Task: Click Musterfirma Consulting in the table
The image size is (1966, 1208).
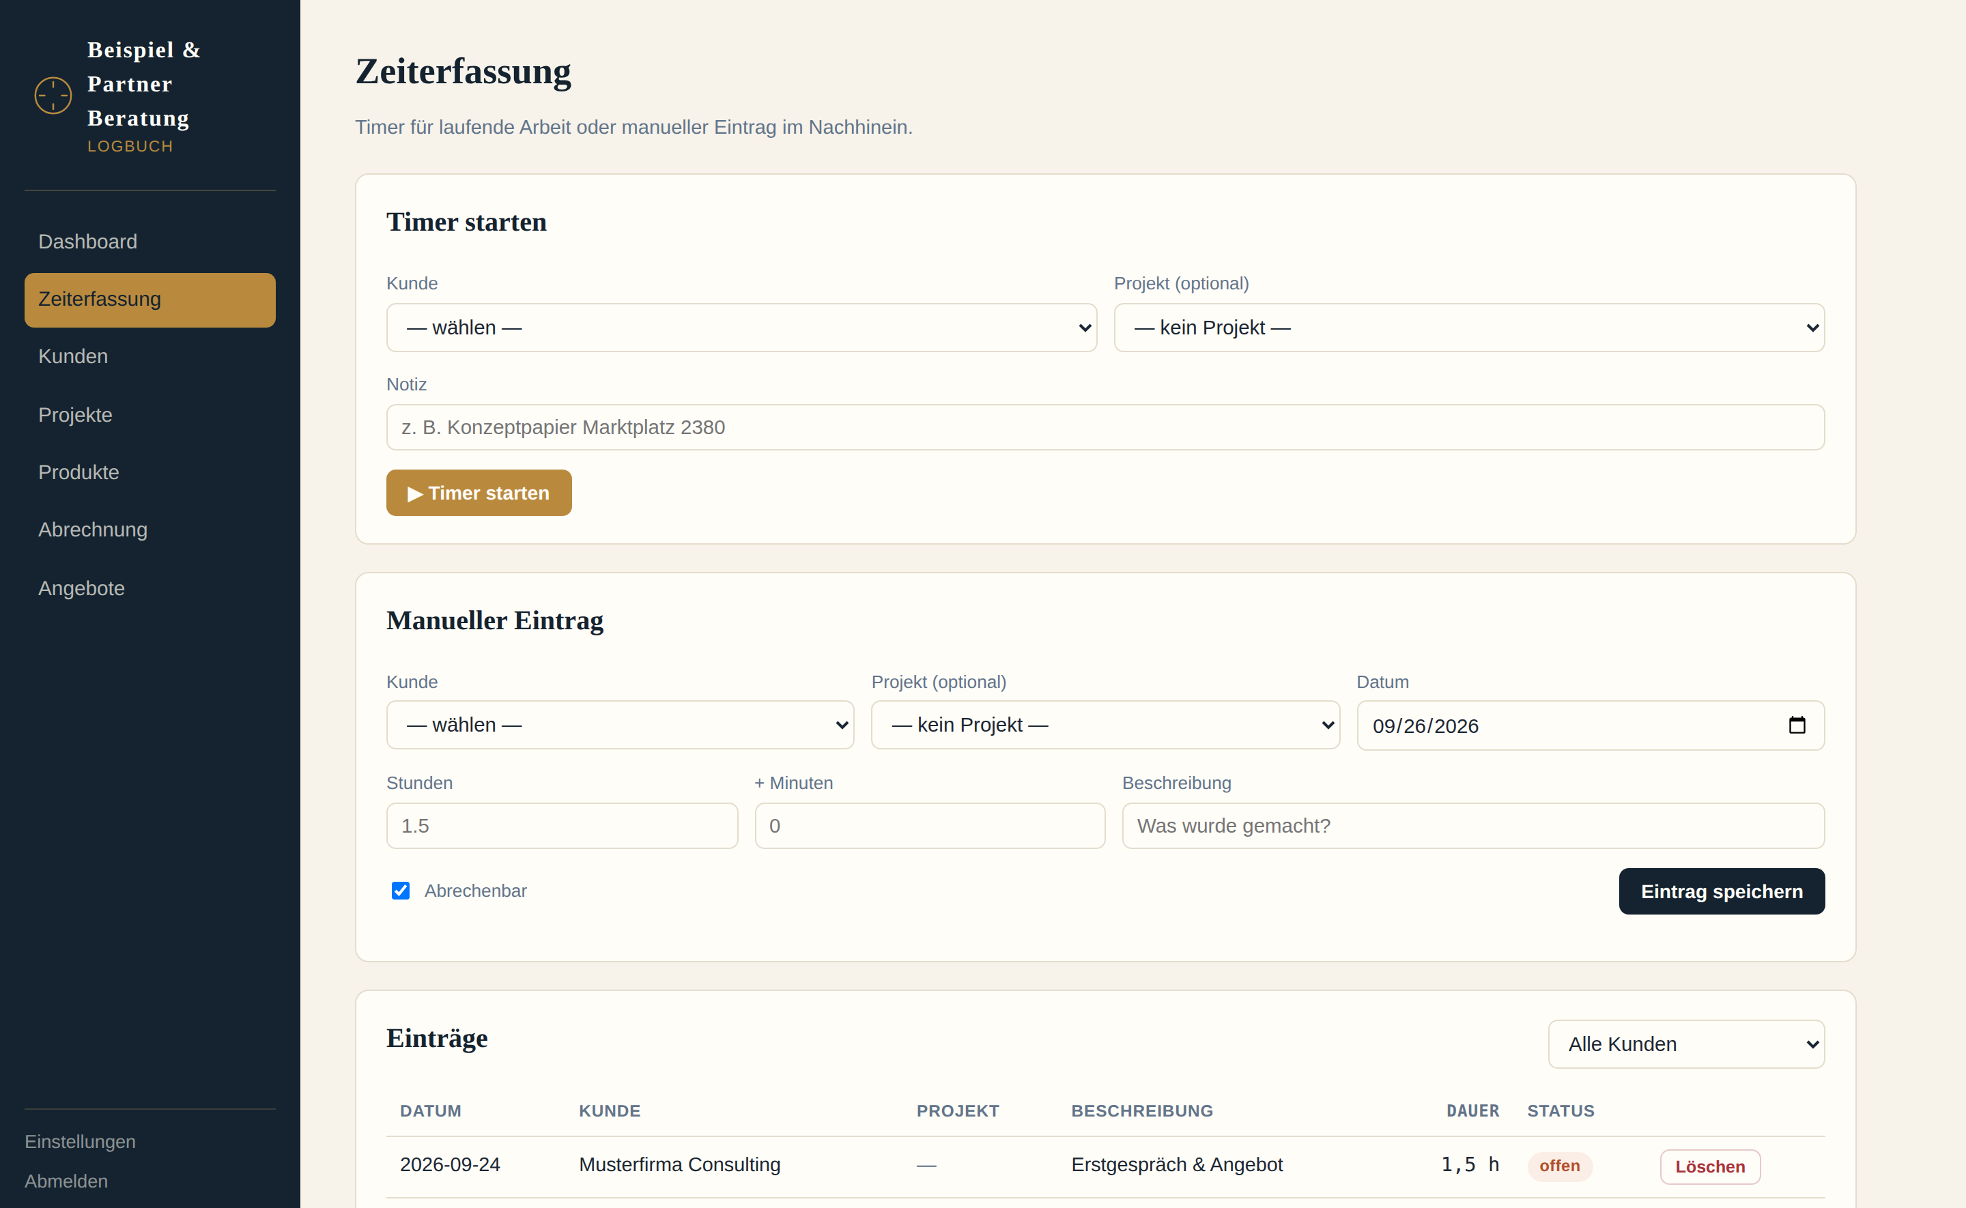Action: pos(679,1165)
